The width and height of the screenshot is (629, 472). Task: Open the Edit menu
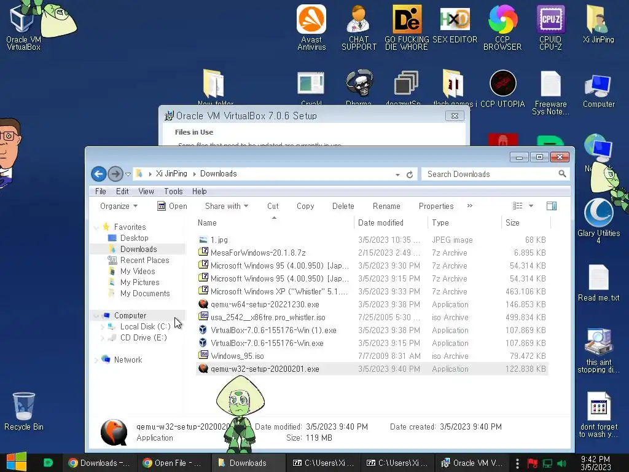122,192
